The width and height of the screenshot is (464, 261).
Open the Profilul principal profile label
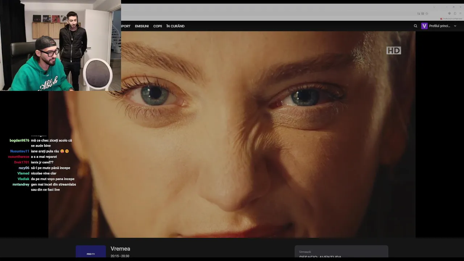(x=440, y=26)
